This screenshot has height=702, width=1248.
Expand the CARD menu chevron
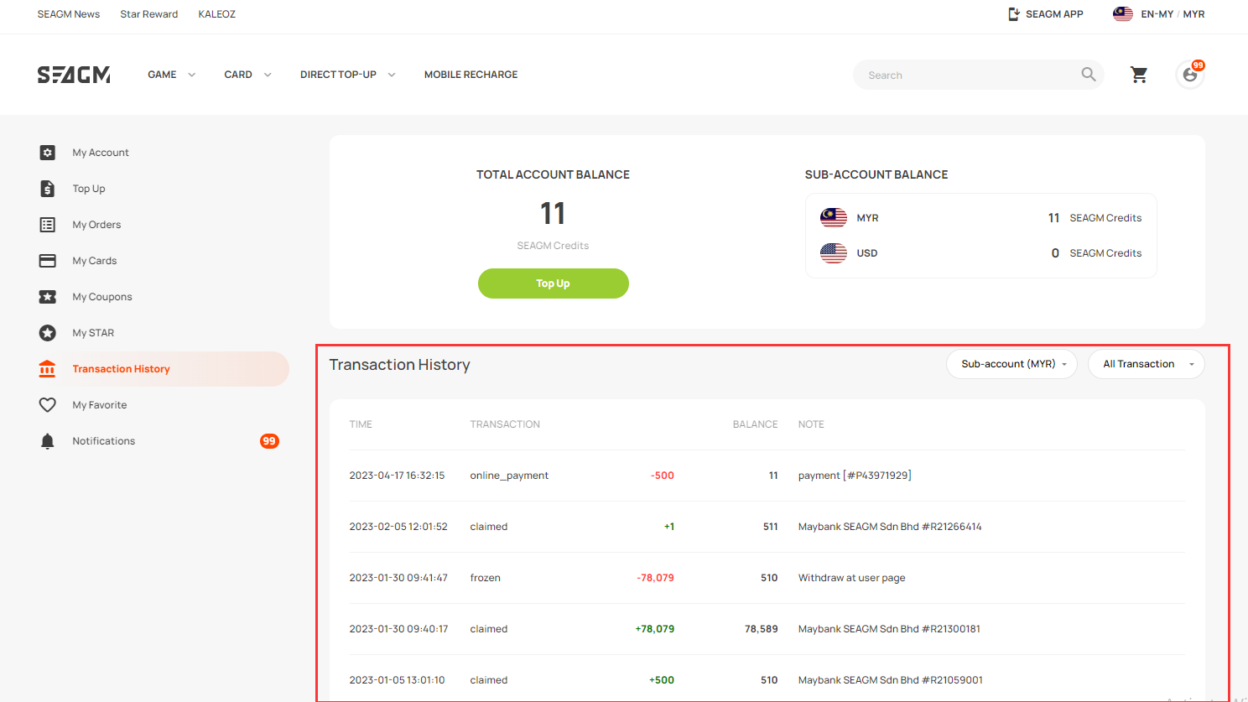[x=268, y=75]
